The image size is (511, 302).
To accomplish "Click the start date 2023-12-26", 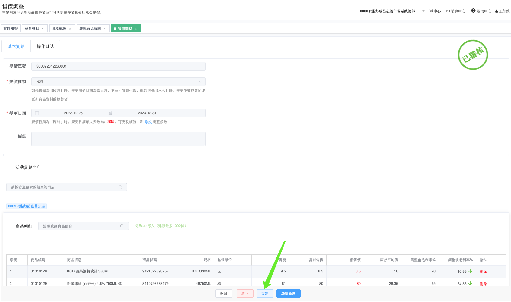I will (x=73, y=113).
